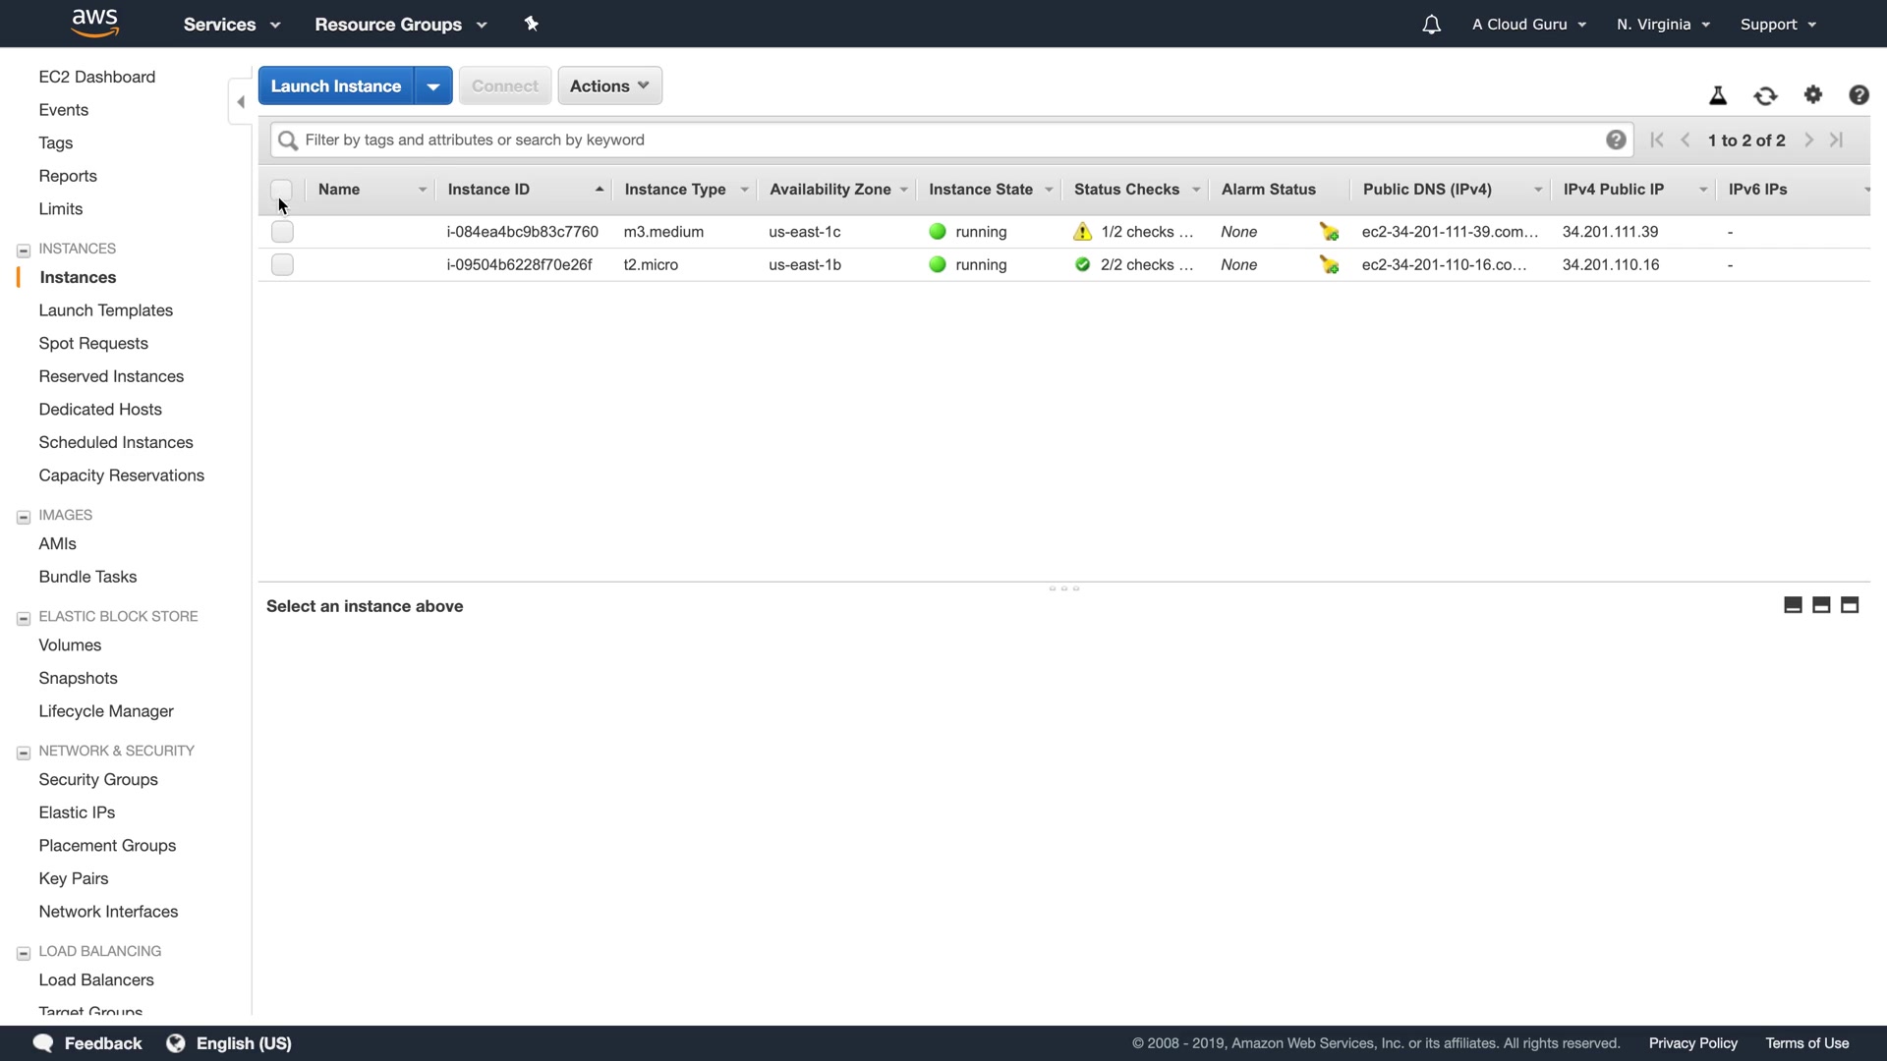The image size is (1887, 1061).
Task: Click the Launch Instance button
Action: 336,86
